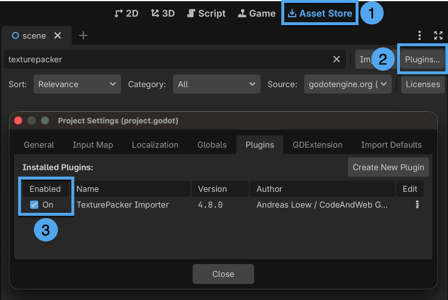Toggle the TexturePacker Importer enabled checkbox
Viewport: 448px width, 300px height.
(34, 205)
